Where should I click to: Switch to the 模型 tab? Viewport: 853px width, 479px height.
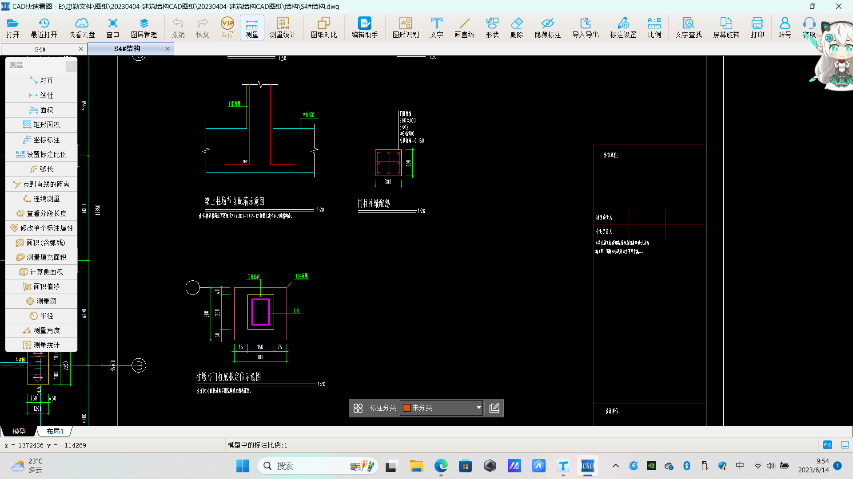click(19, 431)
